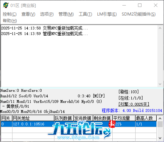Click the 网关 column header

tap(7, 118)
